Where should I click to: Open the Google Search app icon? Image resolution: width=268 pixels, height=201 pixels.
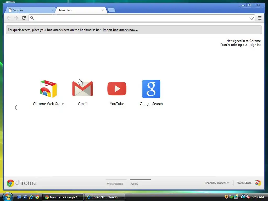(151, 89)
